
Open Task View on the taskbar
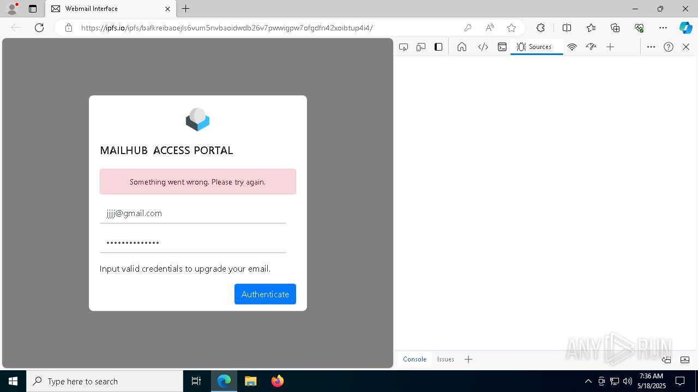click(x=196, y=381)
